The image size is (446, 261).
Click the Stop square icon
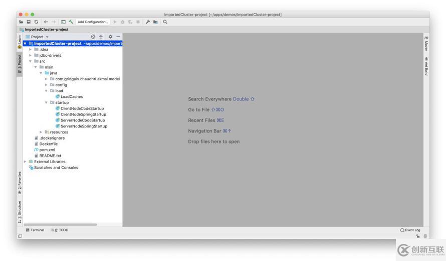[x=138, y=22]
